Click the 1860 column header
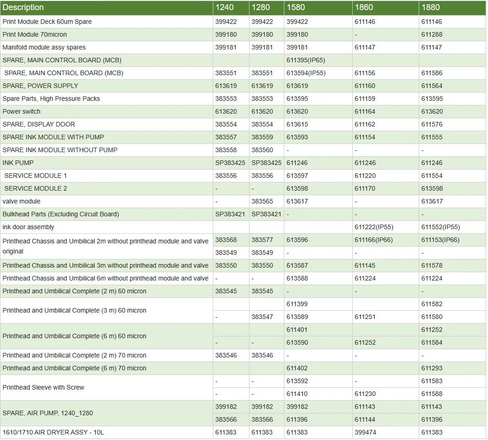Viewport: 488px width, 440px height. pyautogui.click(x=364, y=7)
